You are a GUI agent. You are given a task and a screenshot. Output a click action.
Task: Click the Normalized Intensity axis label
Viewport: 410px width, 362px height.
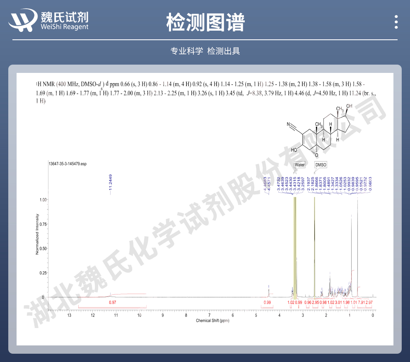pos(37,234)
